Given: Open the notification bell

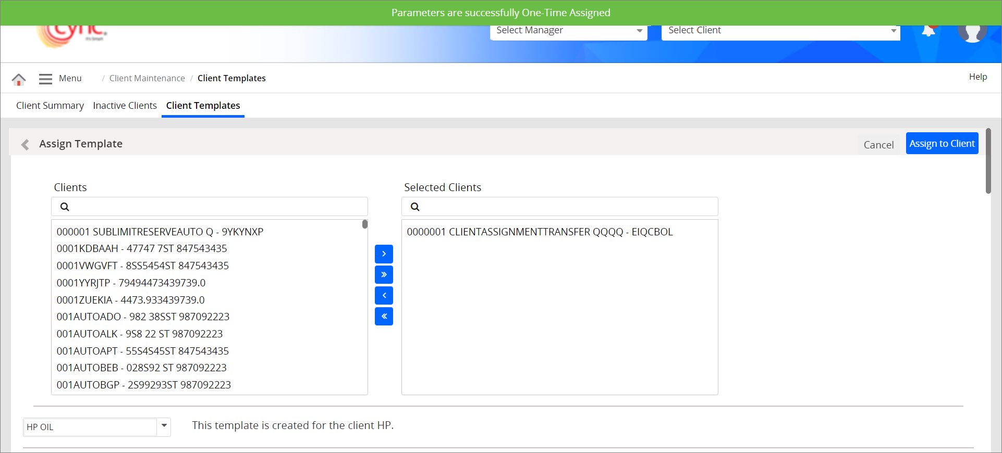Looking at the screenshot, I should pos(928,31).
